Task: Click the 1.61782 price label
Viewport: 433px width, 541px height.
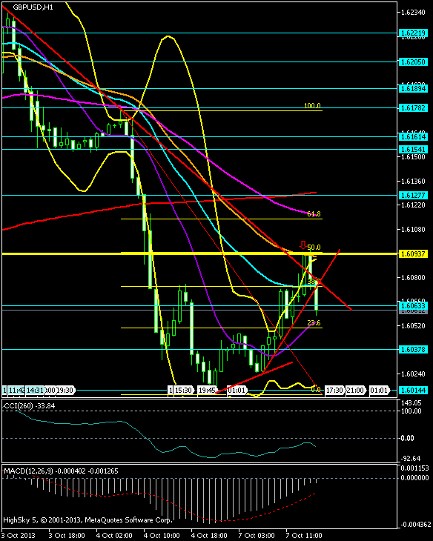Action: point(413,108)
